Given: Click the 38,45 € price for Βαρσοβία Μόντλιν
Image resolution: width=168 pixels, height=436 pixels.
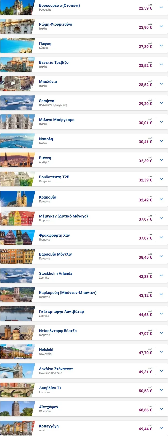Looking at the screenshot, I should pos(145,257).
